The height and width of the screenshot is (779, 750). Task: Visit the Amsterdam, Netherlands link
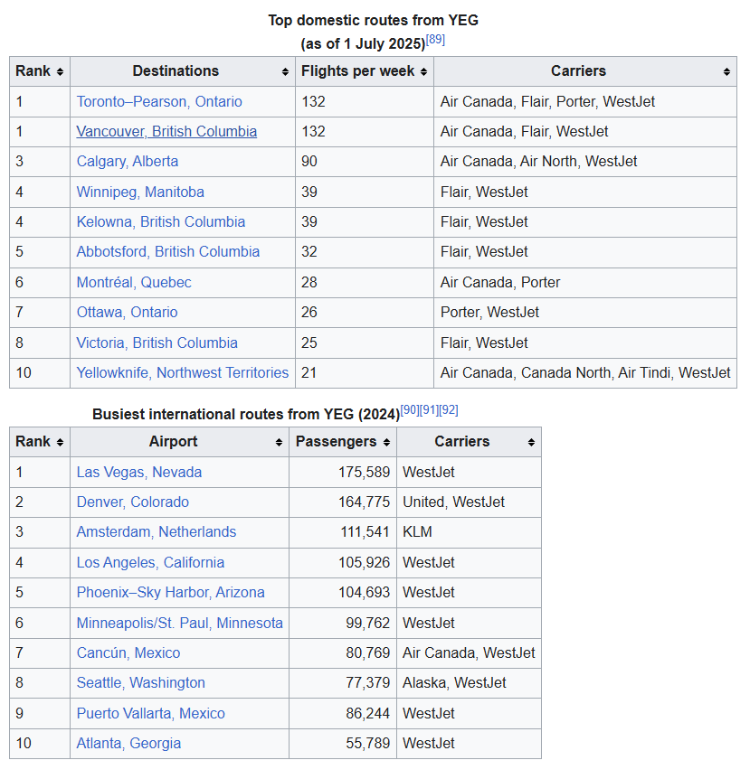click(x=156, y=532)
